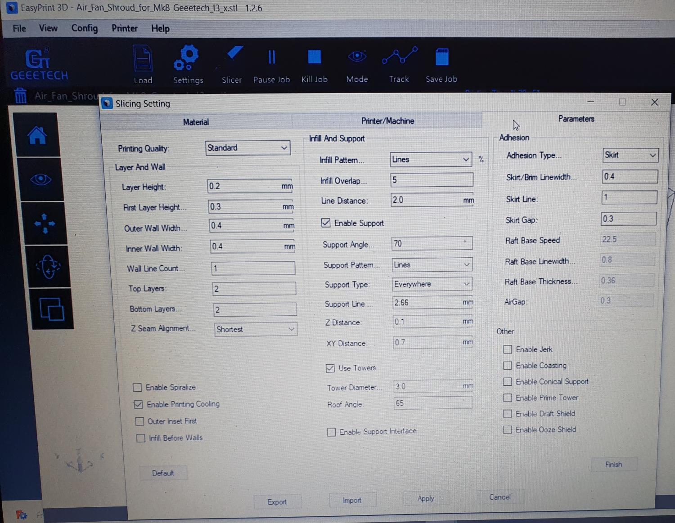The height and width of the screenshot is (523, 675).
Task: Delete model using trash icon
Action: click(20, 96)
